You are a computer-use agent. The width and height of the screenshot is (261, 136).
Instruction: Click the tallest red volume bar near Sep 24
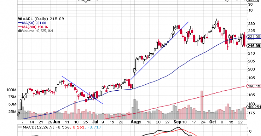202,105
